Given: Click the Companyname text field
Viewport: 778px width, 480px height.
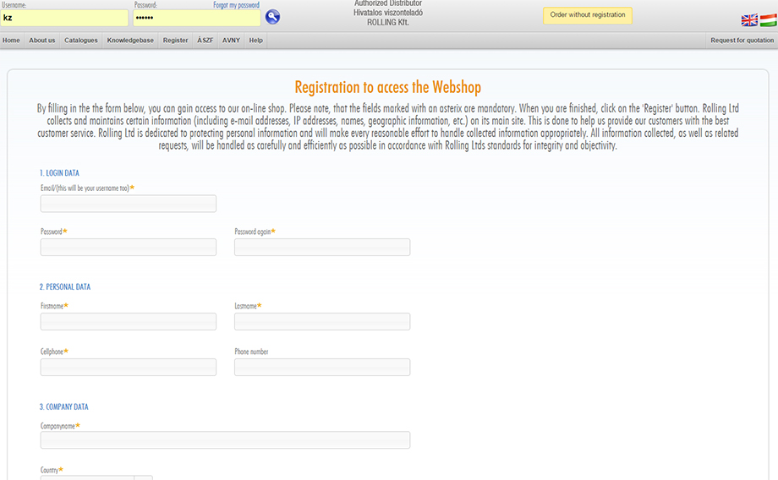Looking at the screenshot, I should point(225,440).
